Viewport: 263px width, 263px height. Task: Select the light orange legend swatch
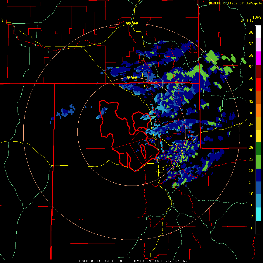258,110
